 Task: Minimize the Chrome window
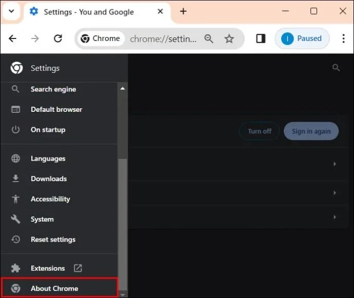pos(286,11)
